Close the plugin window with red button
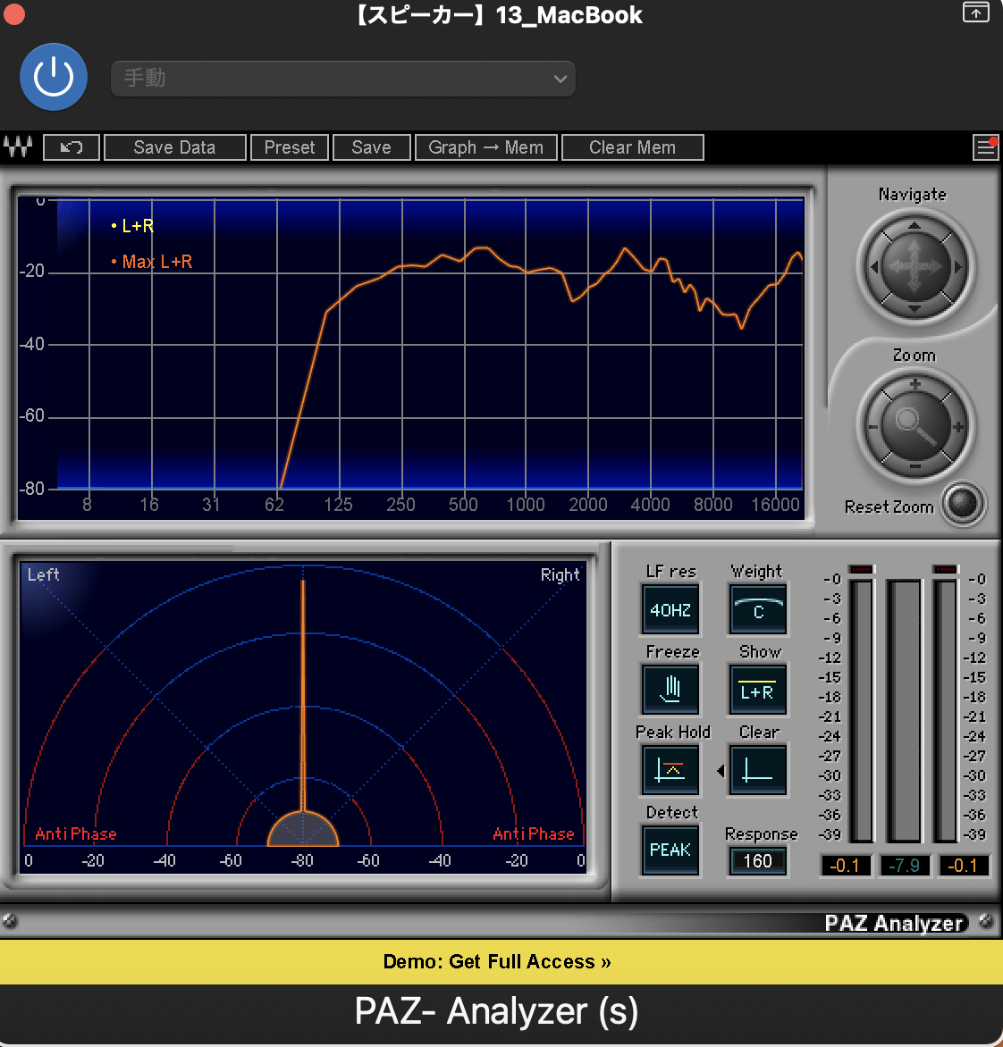Image resolution: width=1003 pixels, height=1047 pixels. 13,13
